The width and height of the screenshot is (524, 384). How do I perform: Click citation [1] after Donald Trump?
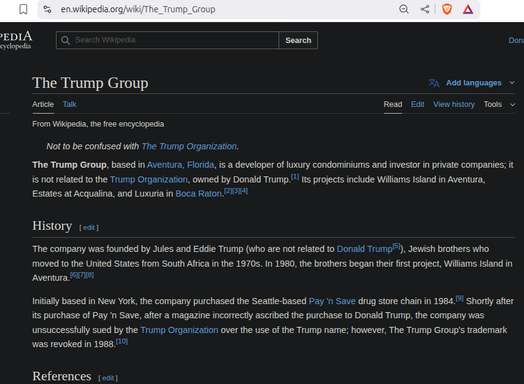click(x=295, y=176)
